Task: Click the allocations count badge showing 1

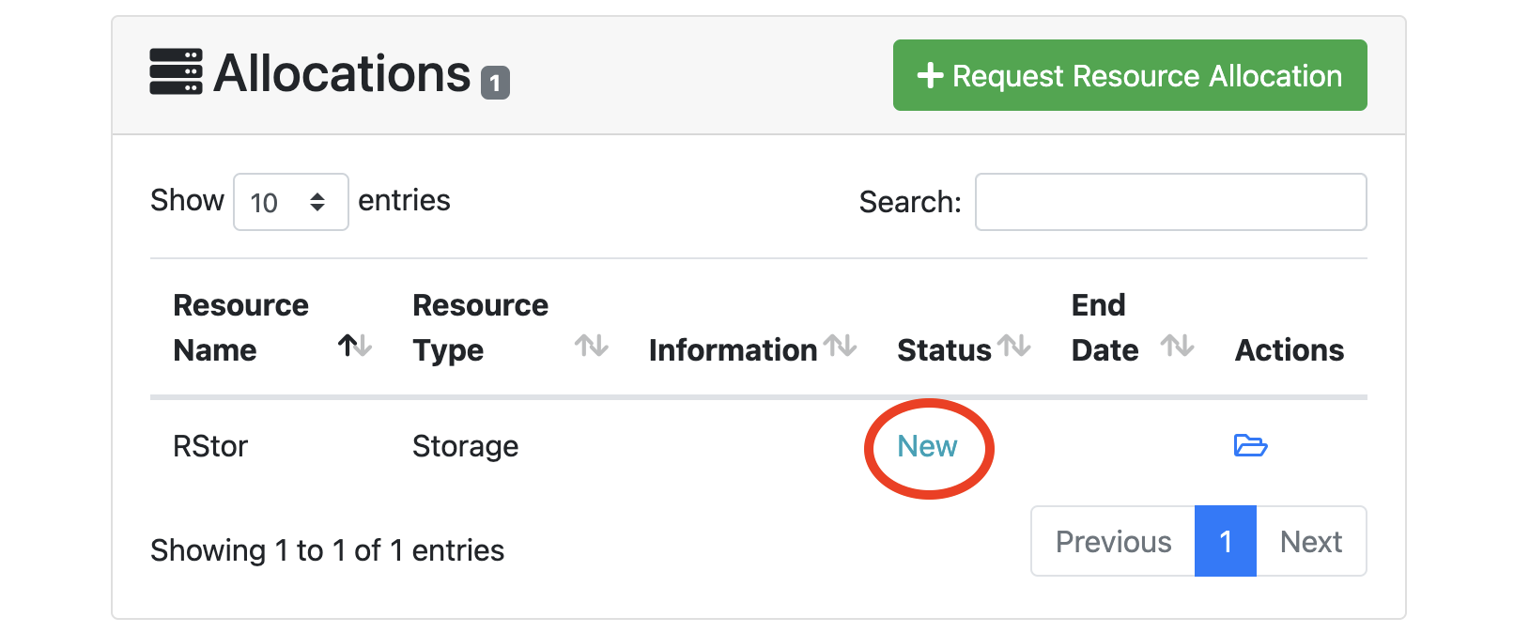Action: coord(495,84)
